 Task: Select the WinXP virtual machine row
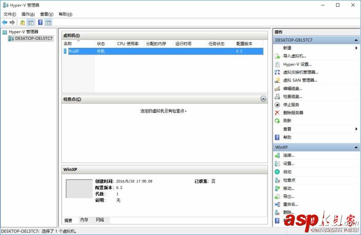(x=163, y=51)
